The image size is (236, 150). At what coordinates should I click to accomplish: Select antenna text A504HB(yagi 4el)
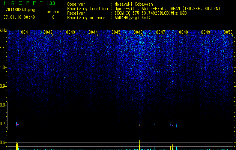132,18
